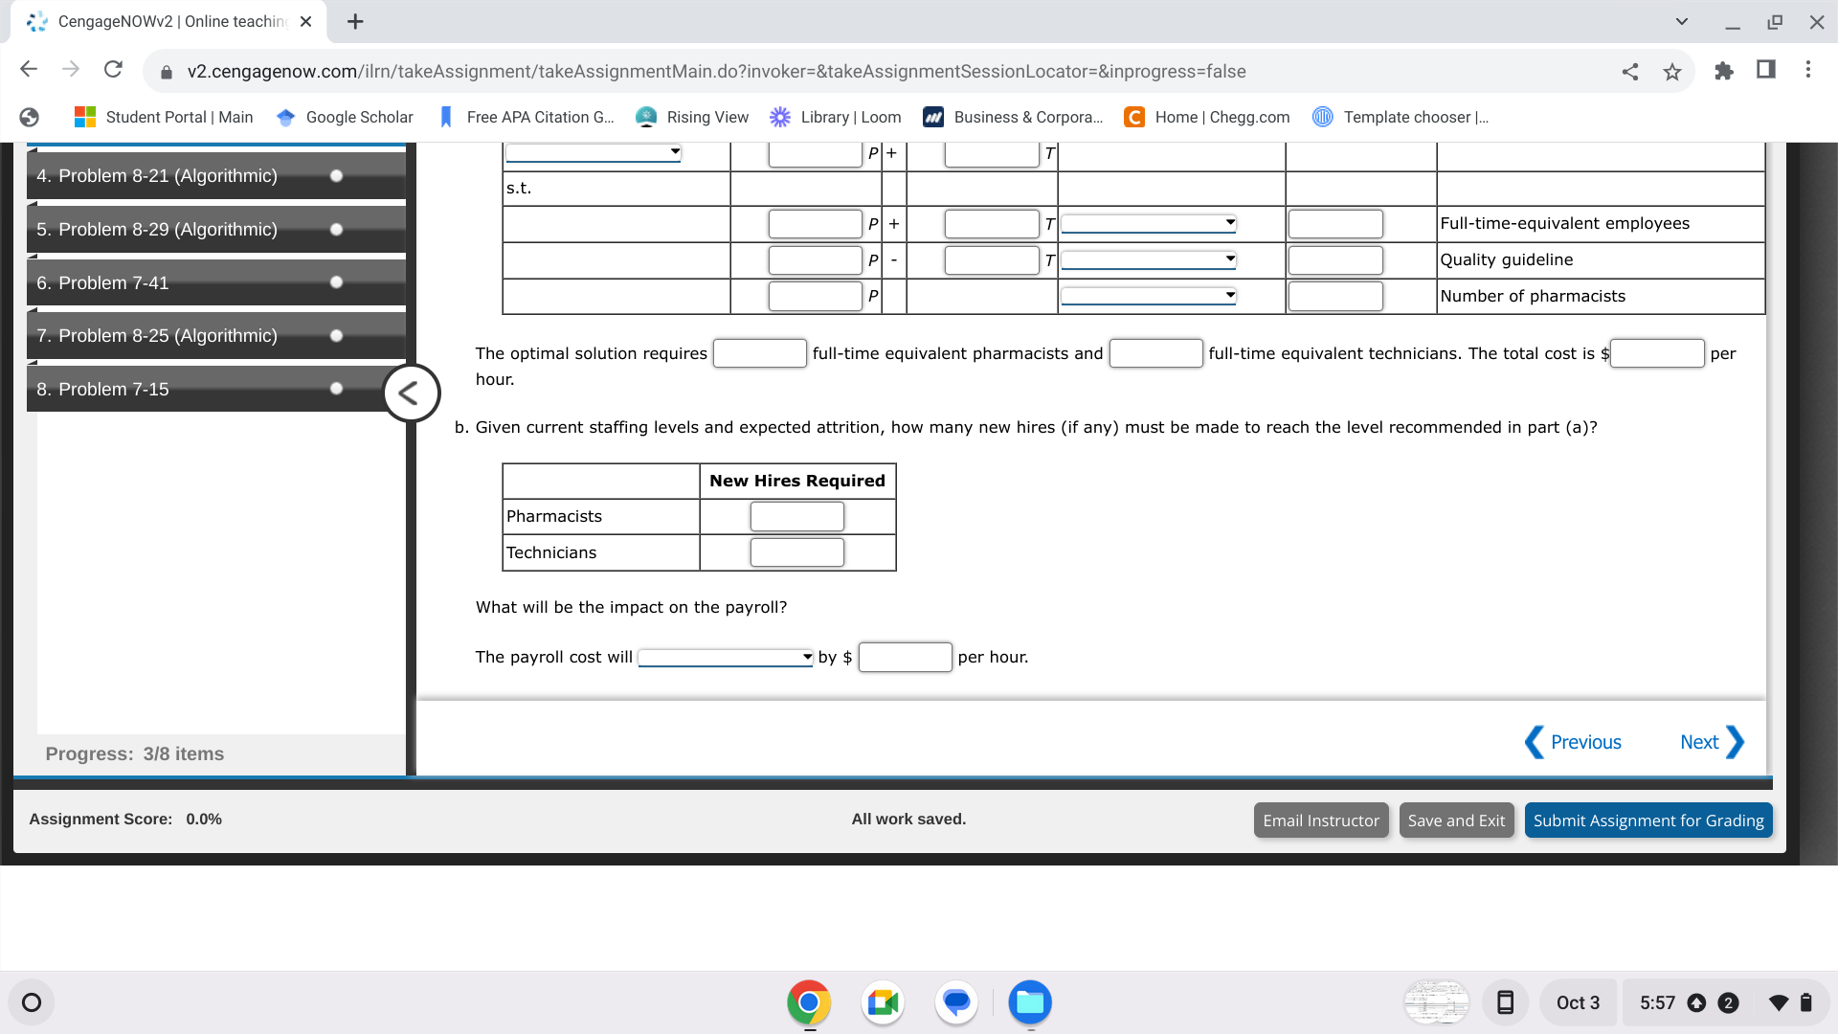Select Problem 7-15 status circle
This screenshot has width=1838, height=1034.
point(336,389)
